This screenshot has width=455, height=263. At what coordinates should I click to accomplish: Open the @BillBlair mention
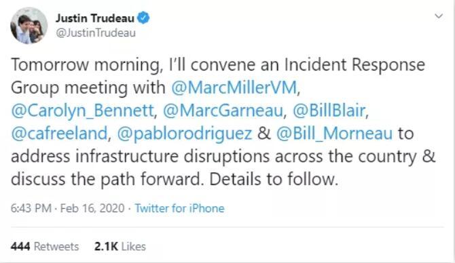(329, 110)
